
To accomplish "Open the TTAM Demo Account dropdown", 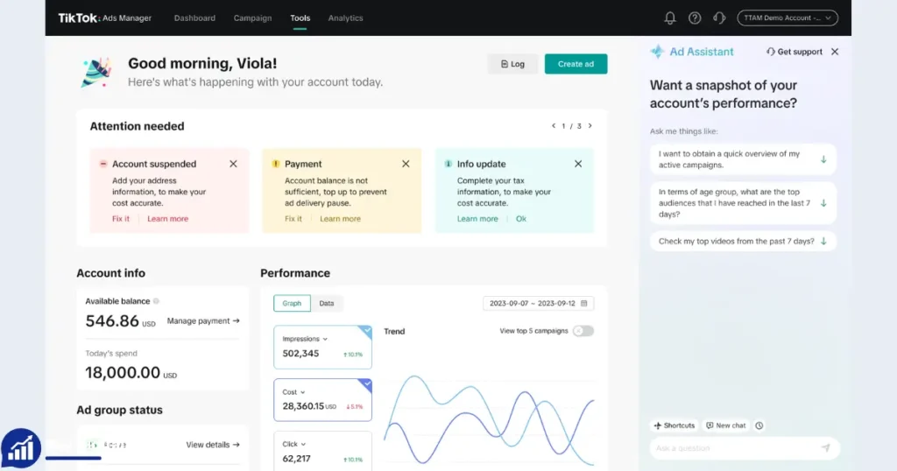I will (x=788, y=18).
